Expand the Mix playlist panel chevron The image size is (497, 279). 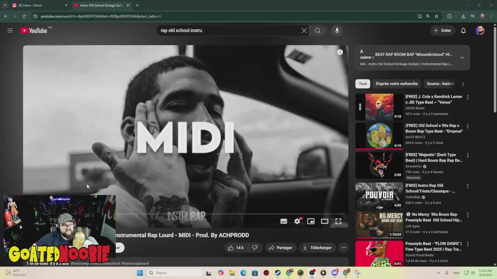[462, 58]
